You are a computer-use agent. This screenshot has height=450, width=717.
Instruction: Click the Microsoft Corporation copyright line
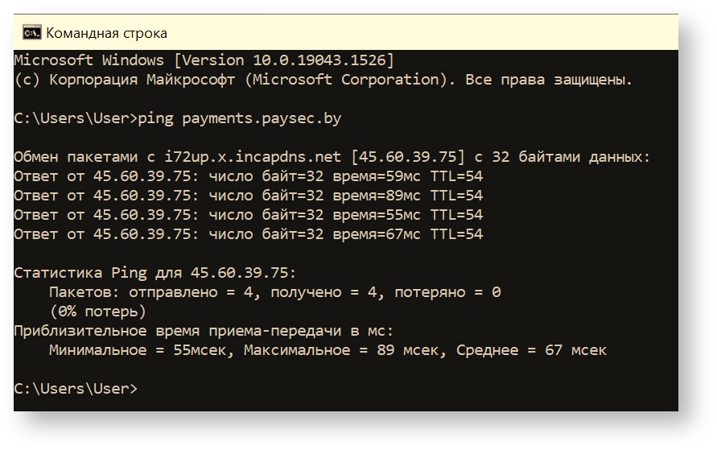pyautogui.click(x=323, y=80)
